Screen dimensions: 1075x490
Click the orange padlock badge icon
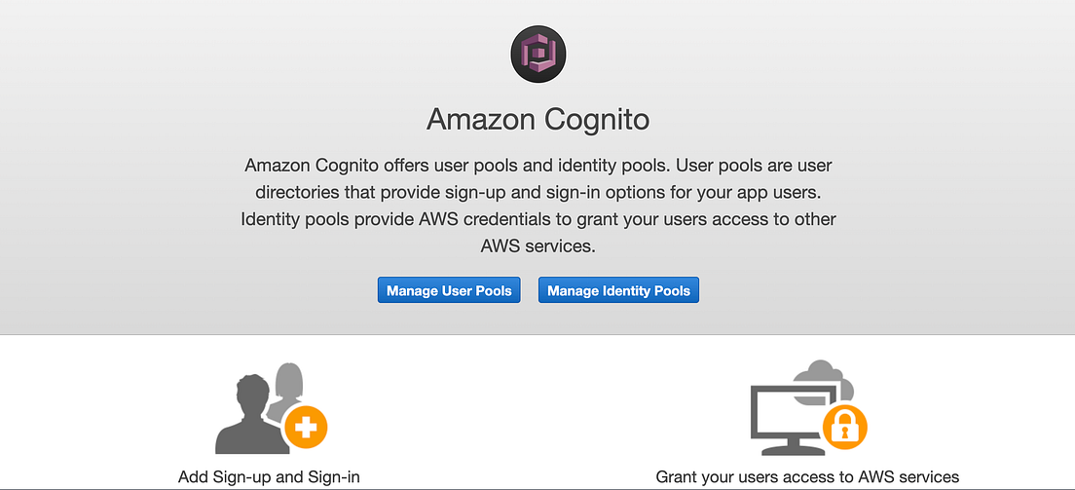(x=843, y=426)
